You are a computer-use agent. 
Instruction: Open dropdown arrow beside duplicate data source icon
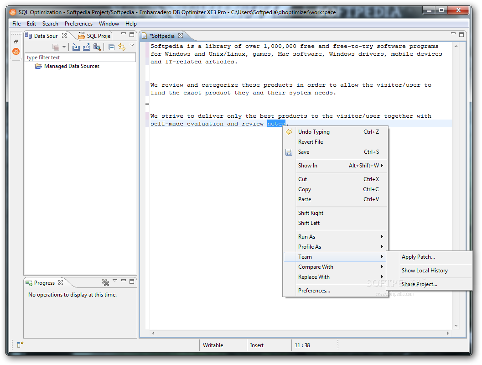(x=64, y=47)
